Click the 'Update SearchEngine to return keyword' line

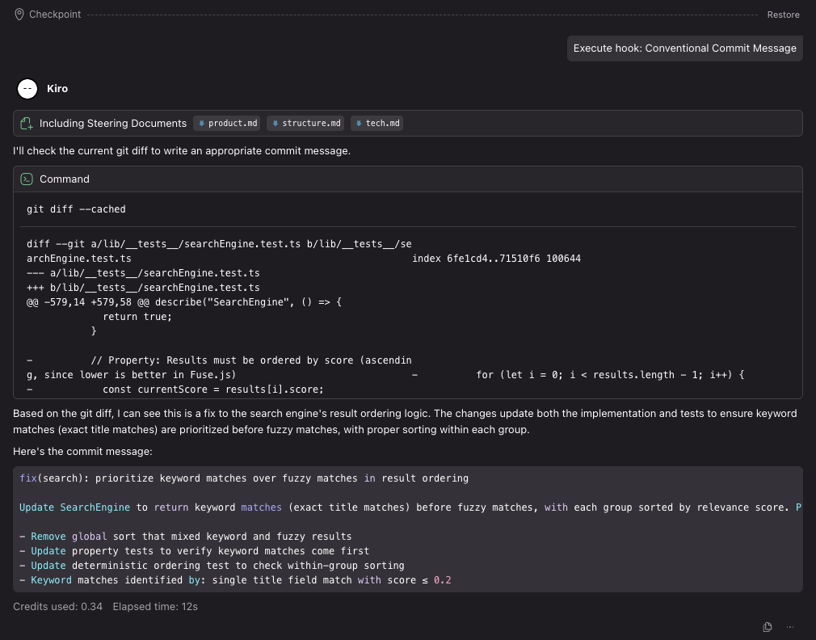(410, 507)
